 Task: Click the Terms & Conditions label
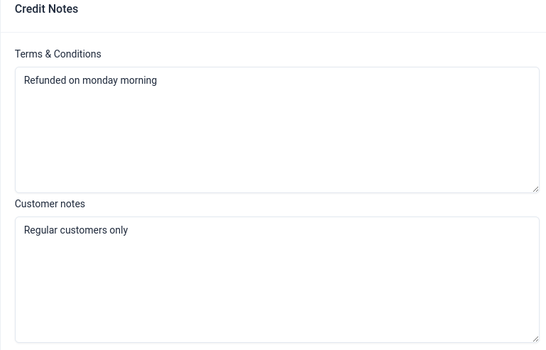click(x=58, y=54)
